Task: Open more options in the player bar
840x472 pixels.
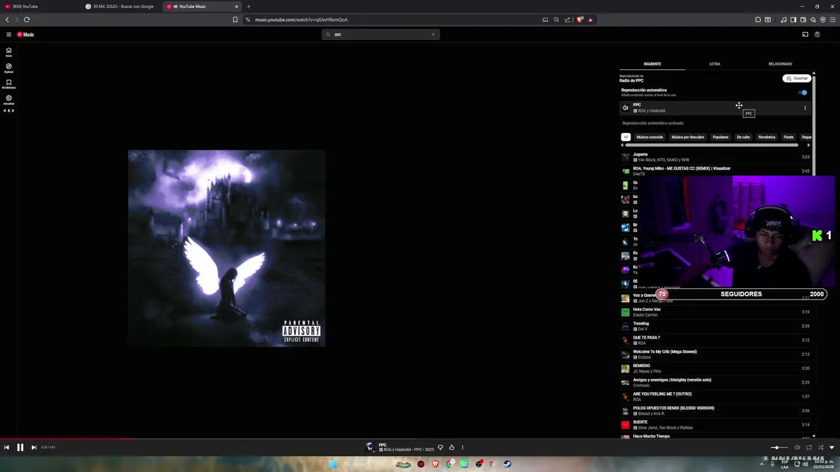Action: [x=462, y=448]
